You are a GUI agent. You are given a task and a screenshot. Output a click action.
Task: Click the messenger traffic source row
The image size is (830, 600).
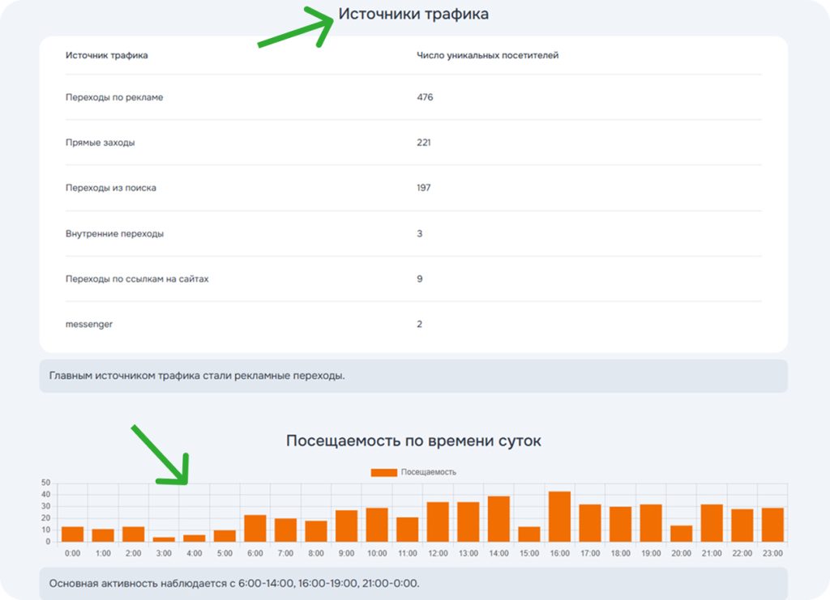(91, 324)
